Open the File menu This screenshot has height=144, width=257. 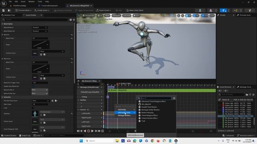pyautogui.click(x=10, y=2)
